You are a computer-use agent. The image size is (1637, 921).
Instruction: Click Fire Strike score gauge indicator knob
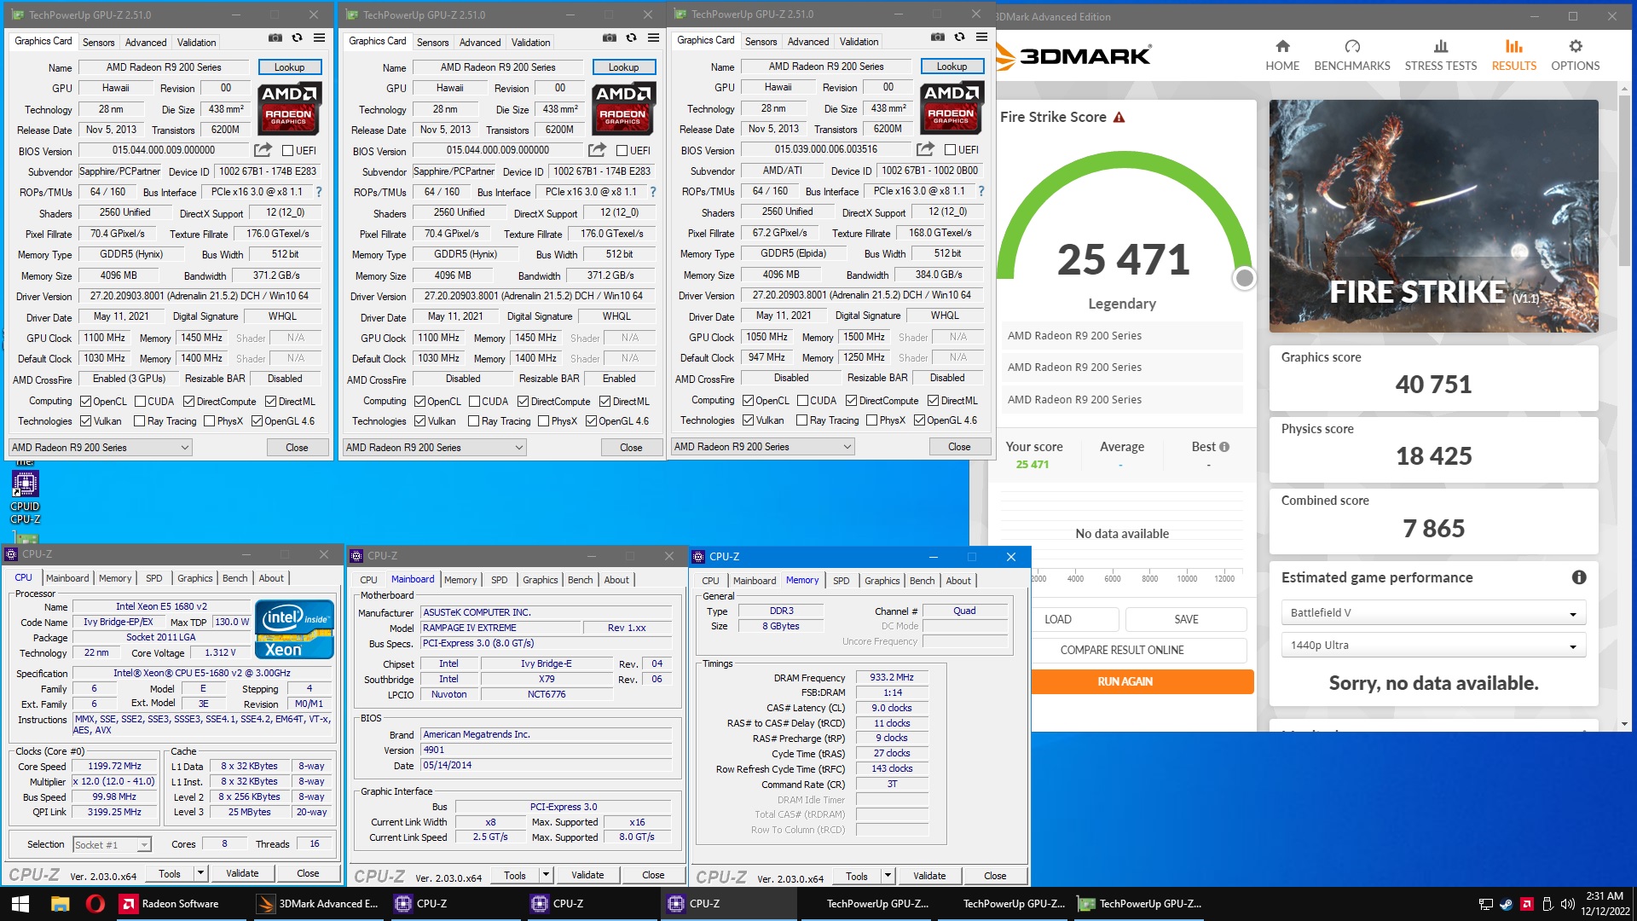[x=1245, y=278]
